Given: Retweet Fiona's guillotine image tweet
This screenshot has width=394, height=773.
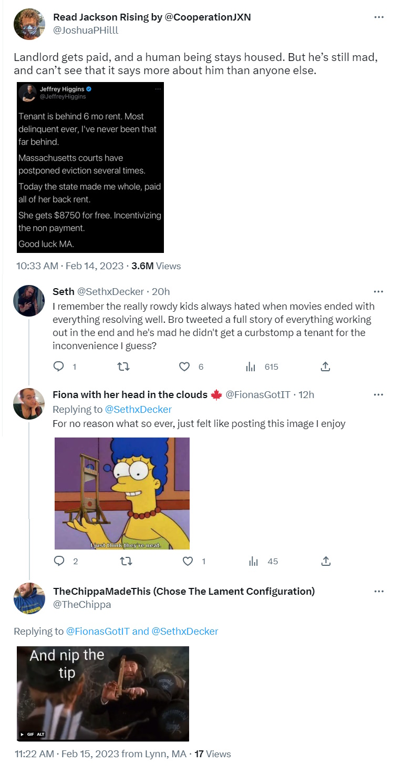Looking at the screenshot, I should point(126,561).
